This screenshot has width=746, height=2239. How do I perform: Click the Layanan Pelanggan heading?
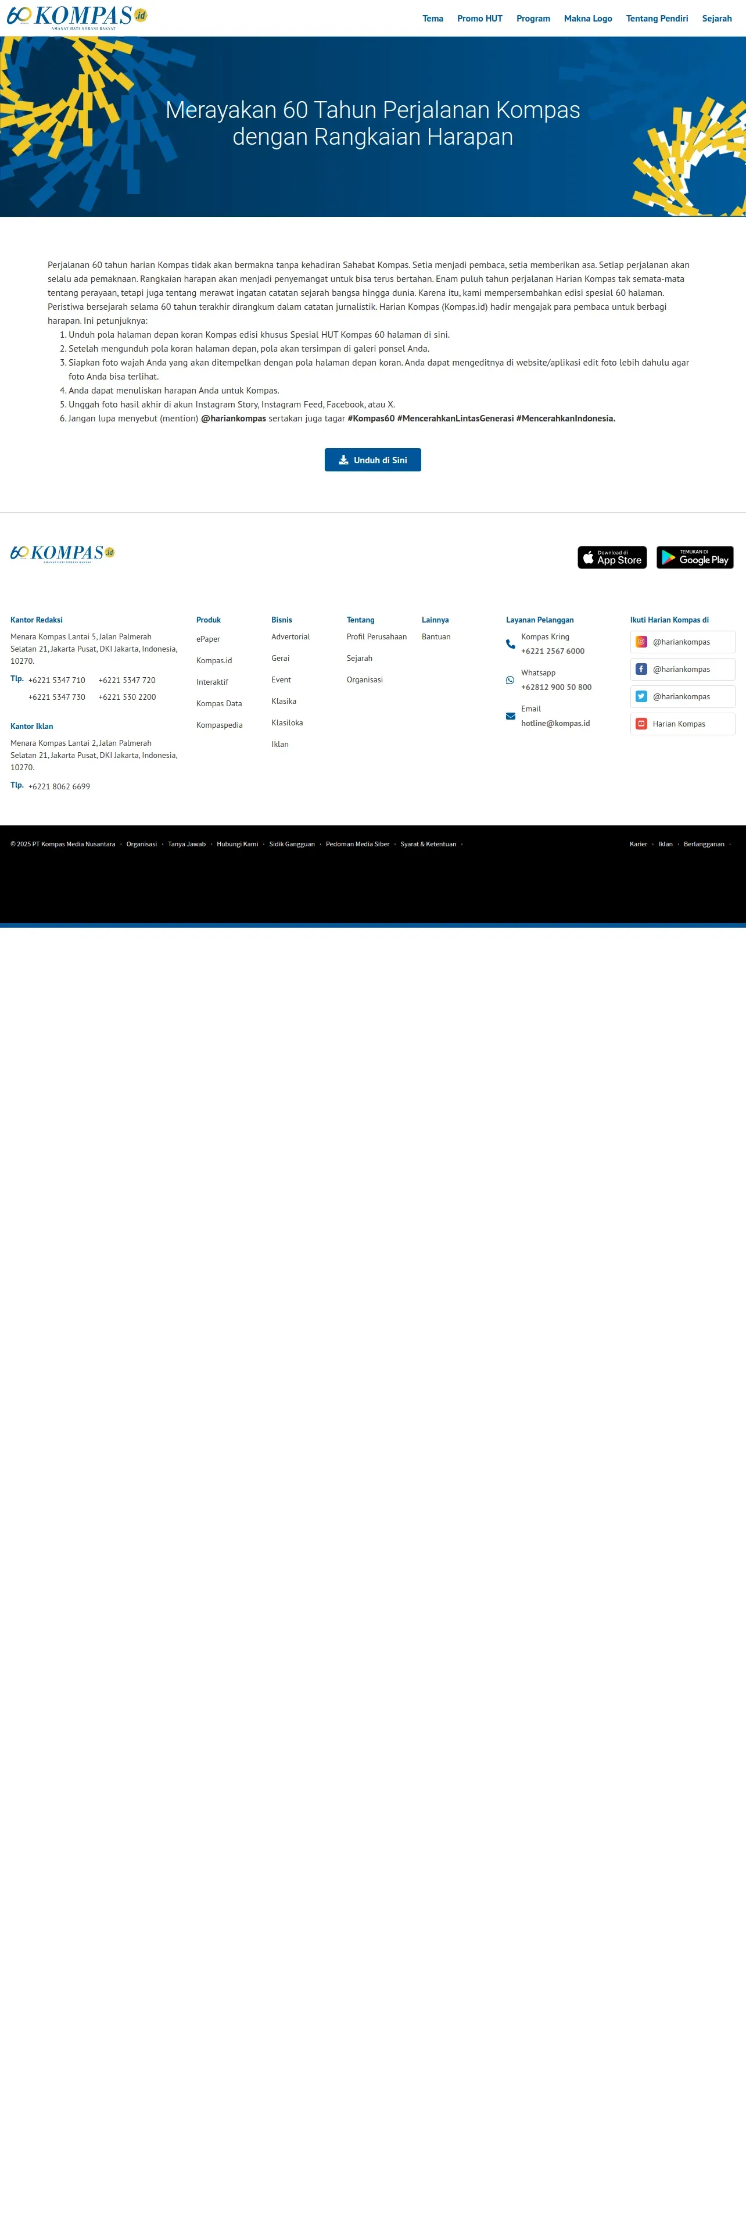click(539, 620)
